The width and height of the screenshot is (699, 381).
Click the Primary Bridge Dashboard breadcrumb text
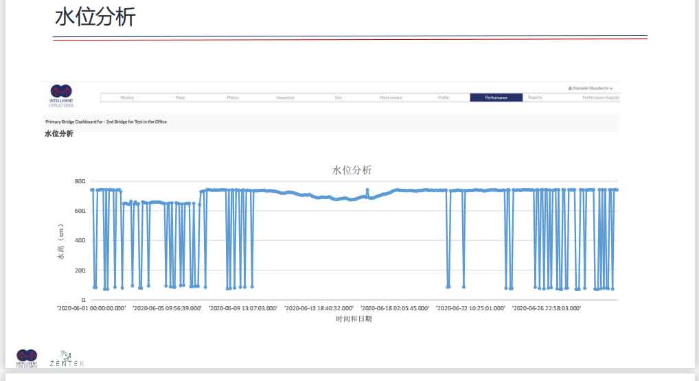(106, 122)
